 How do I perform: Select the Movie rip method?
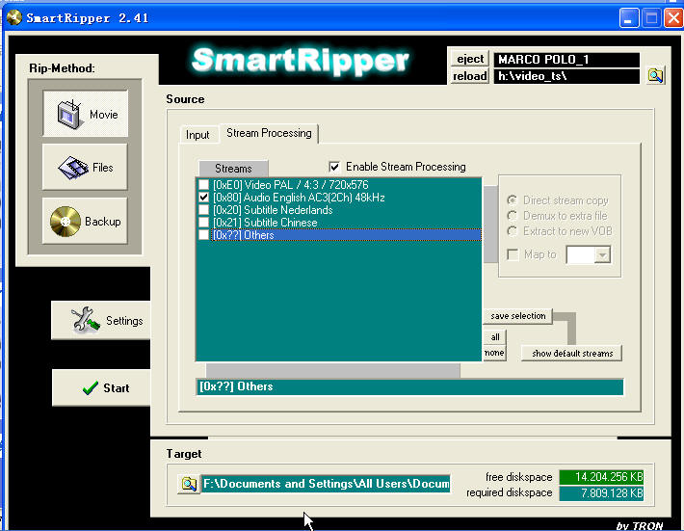click(86, 114)
